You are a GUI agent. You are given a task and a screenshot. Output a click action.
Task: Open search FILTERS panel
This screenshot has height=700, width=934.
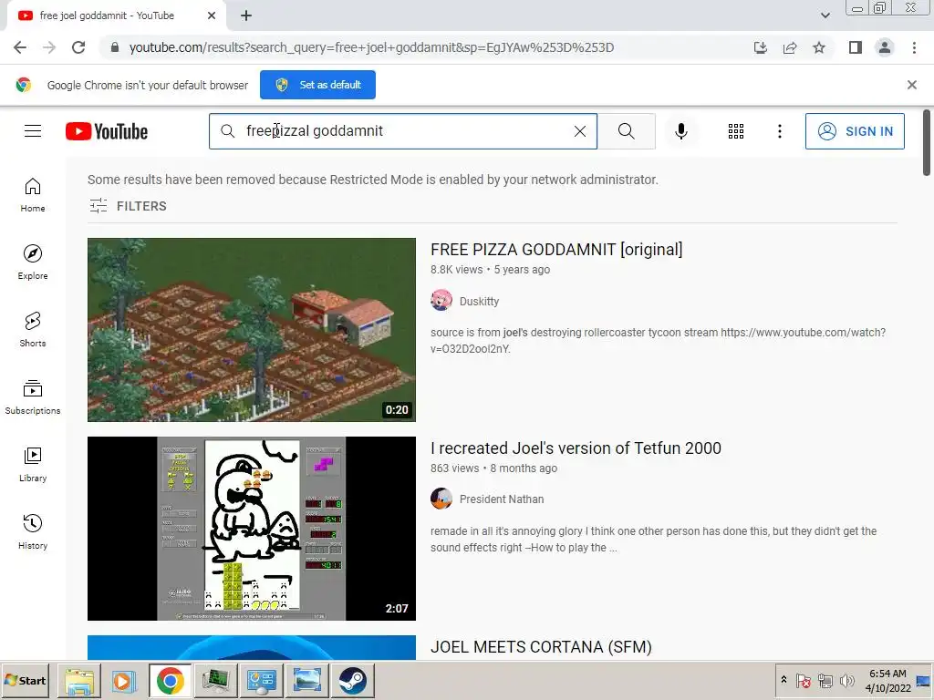(x=128, y=206)
